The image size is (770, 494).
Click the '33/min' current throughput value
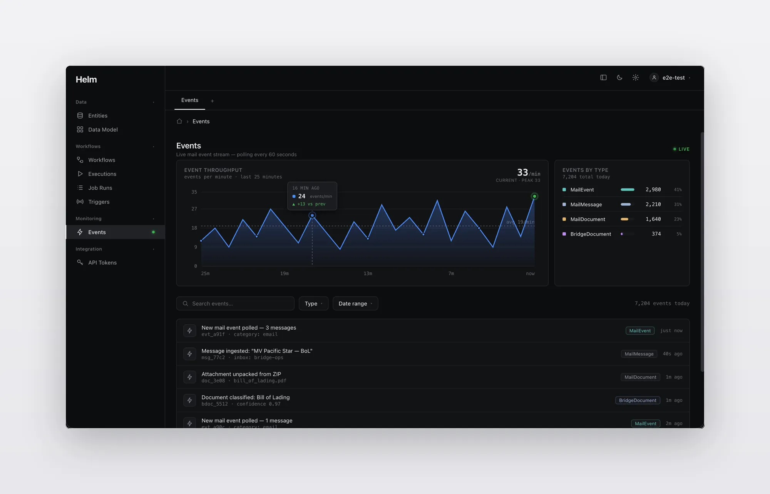click(x=528, y=172)
